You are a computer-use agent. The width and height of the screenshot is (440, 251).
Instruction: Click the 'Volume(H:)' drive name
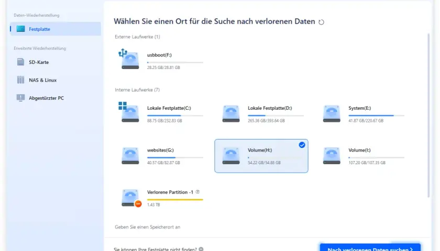pos(260,150)
